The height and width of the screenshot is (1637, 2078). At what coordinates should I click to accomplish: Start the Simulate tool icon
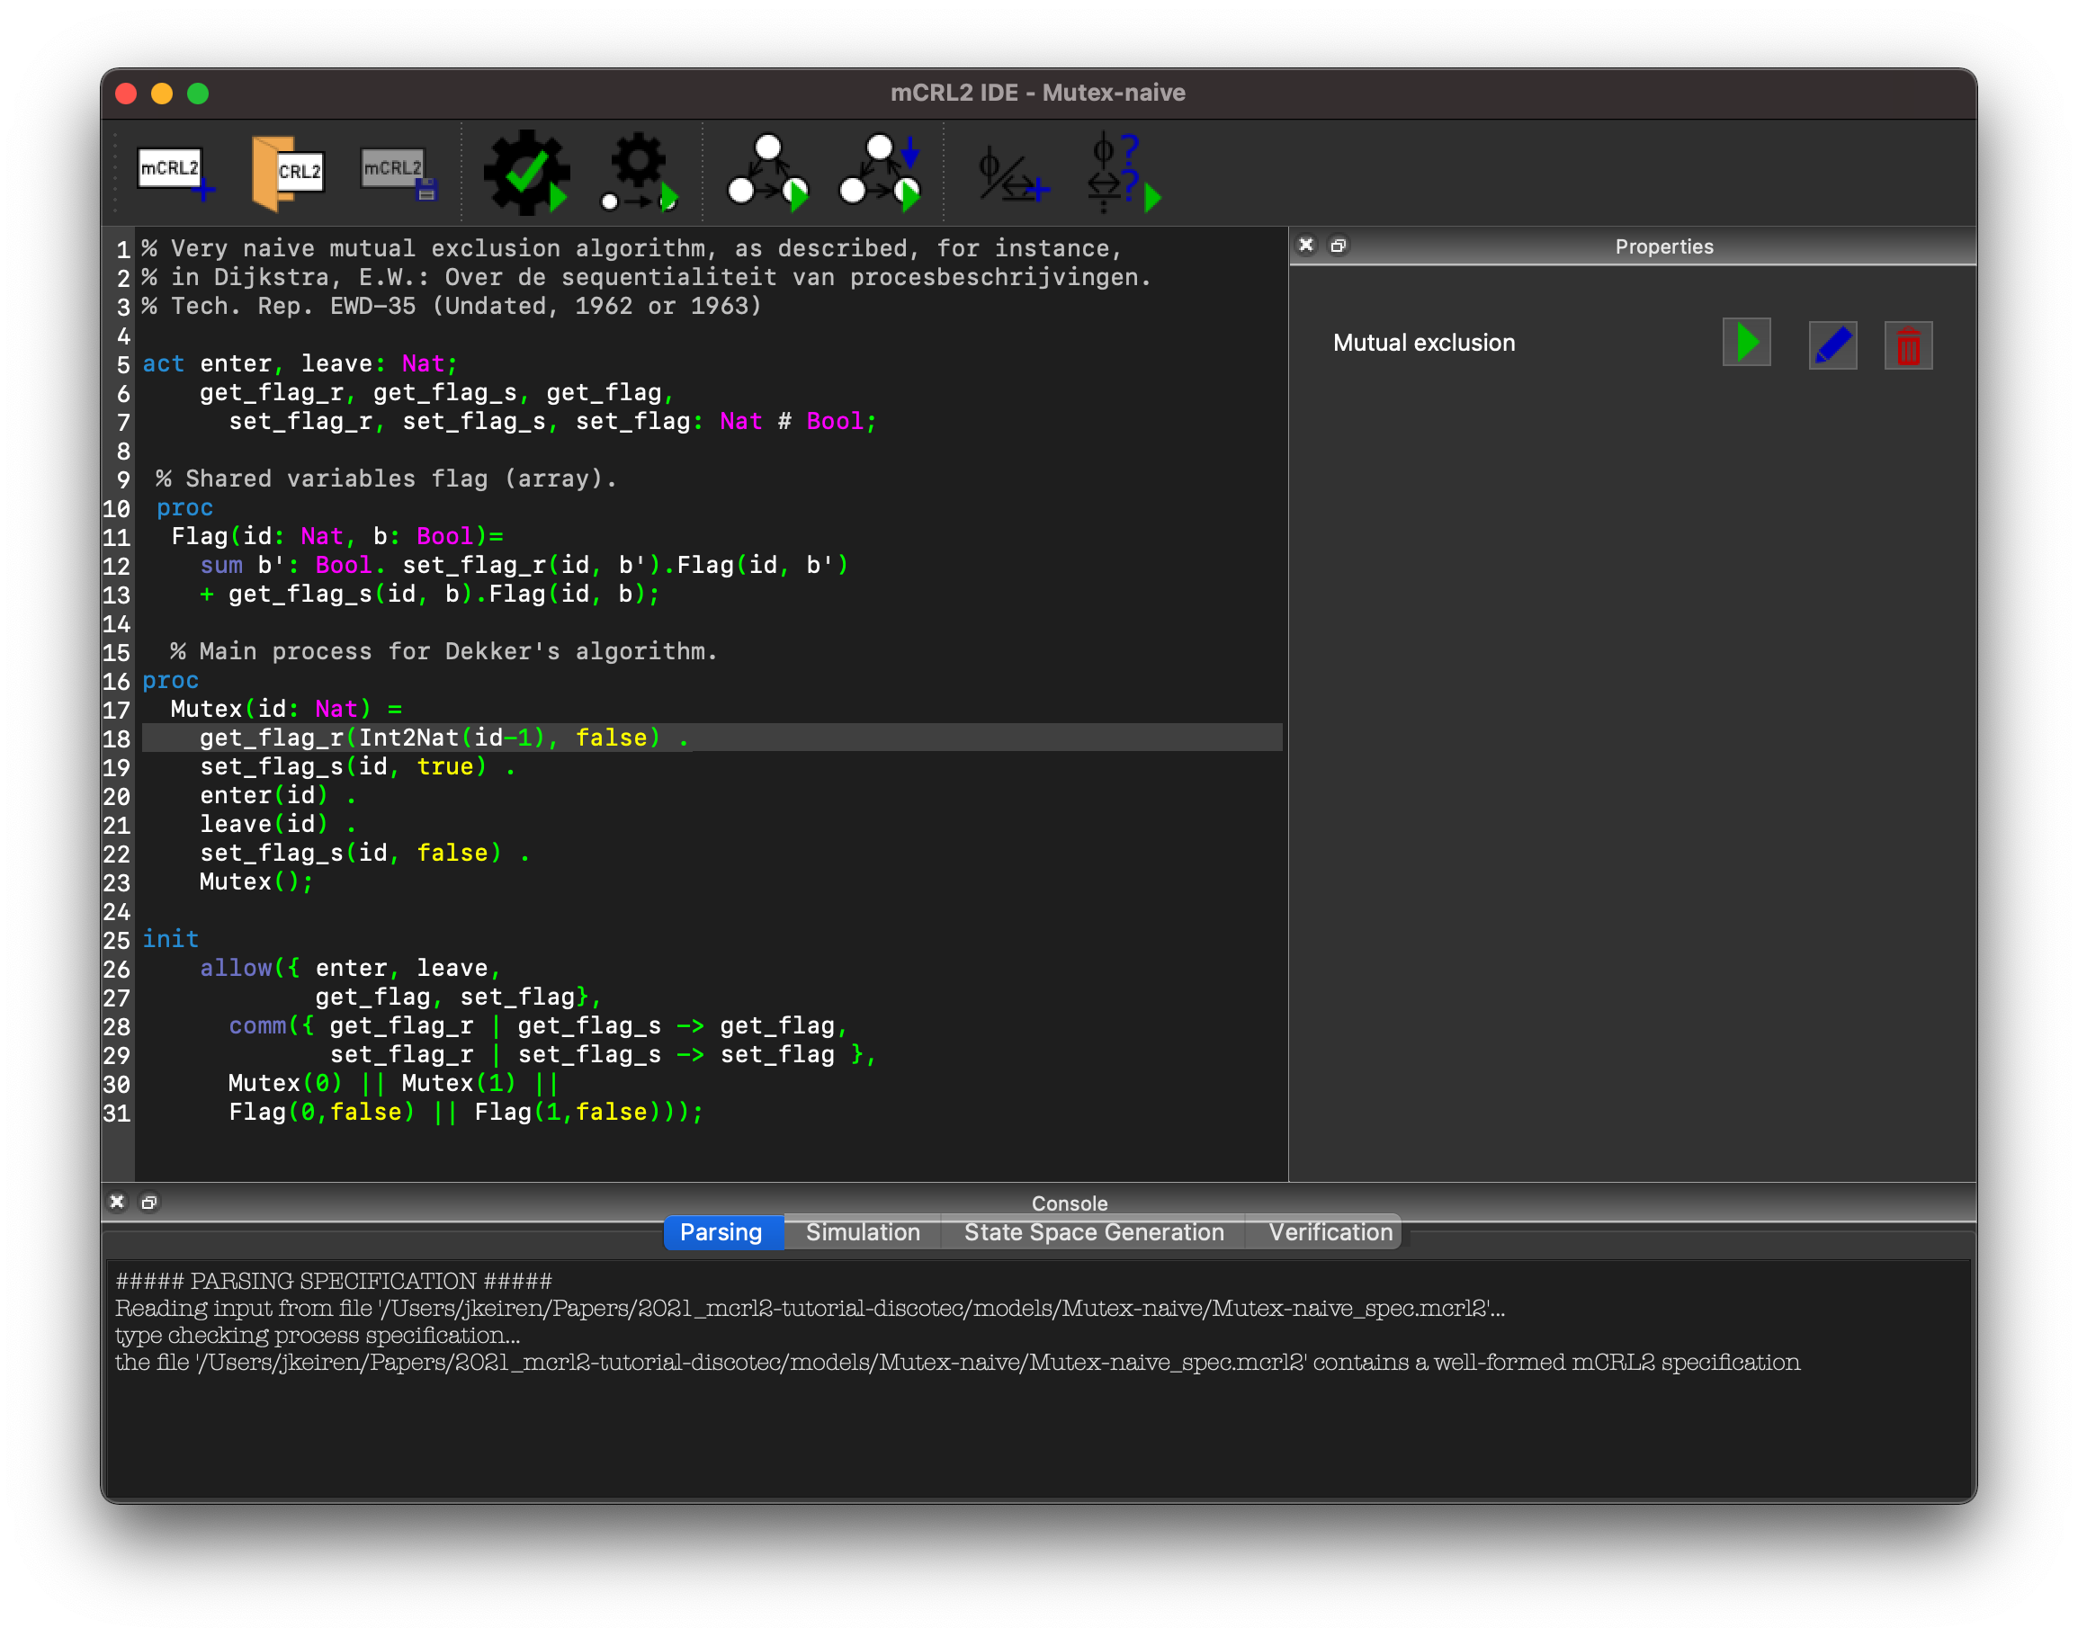(x=639, y=173)
